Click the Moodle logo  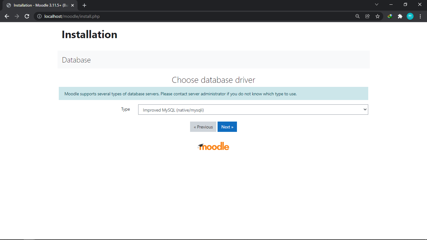pos(213,147)
